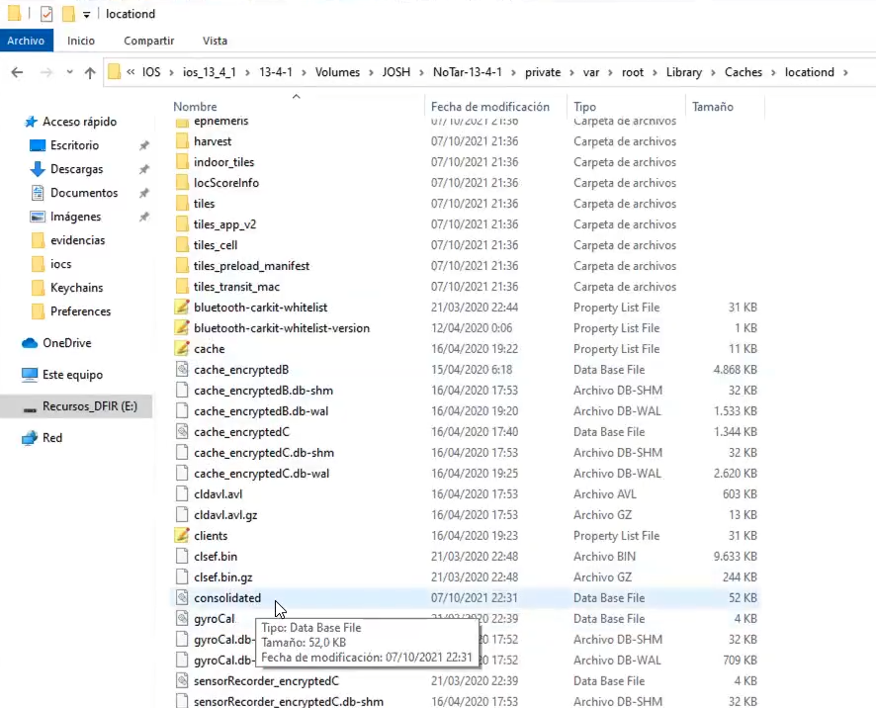Open recent locations dropdown arrow
This screenshot has height=708, width=876.
[69, 72]
